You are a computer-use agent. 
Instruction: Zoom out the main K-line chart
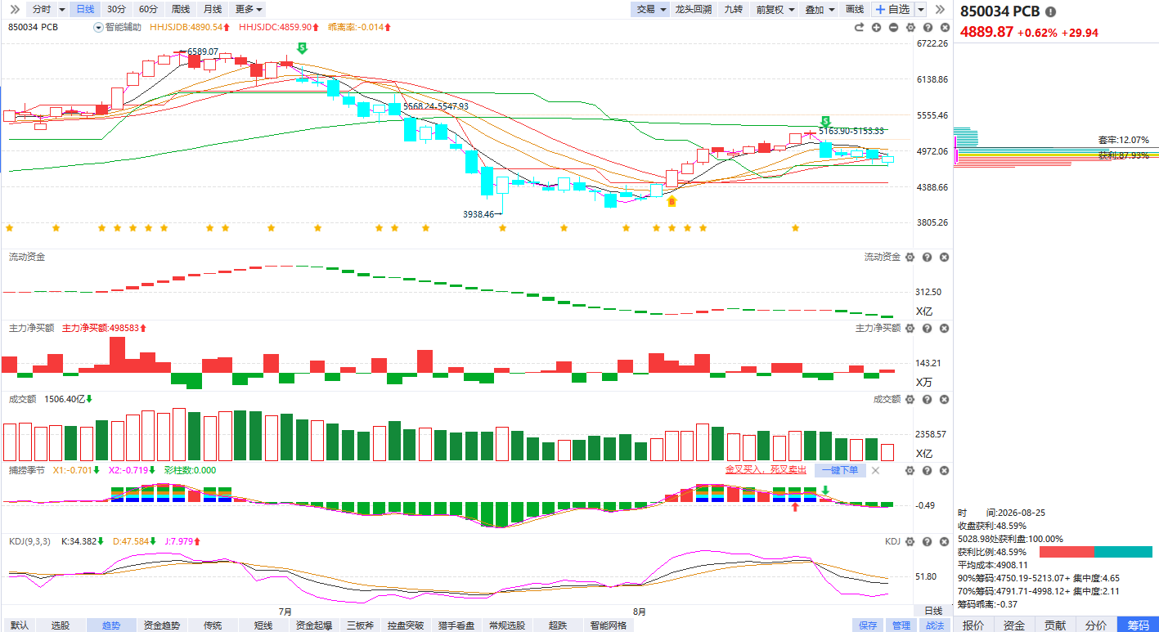pyautogui.click(x=893, y=27)
